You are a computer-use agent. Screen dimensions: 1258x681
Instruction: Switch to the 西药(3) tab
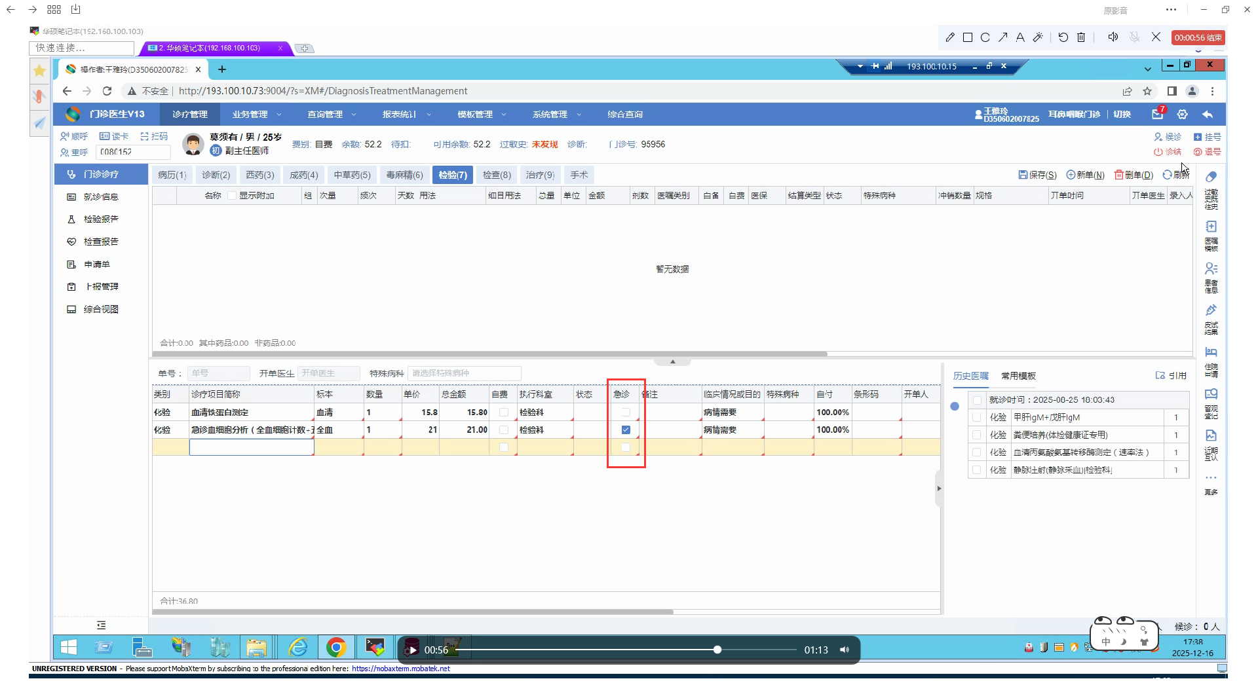260,175
